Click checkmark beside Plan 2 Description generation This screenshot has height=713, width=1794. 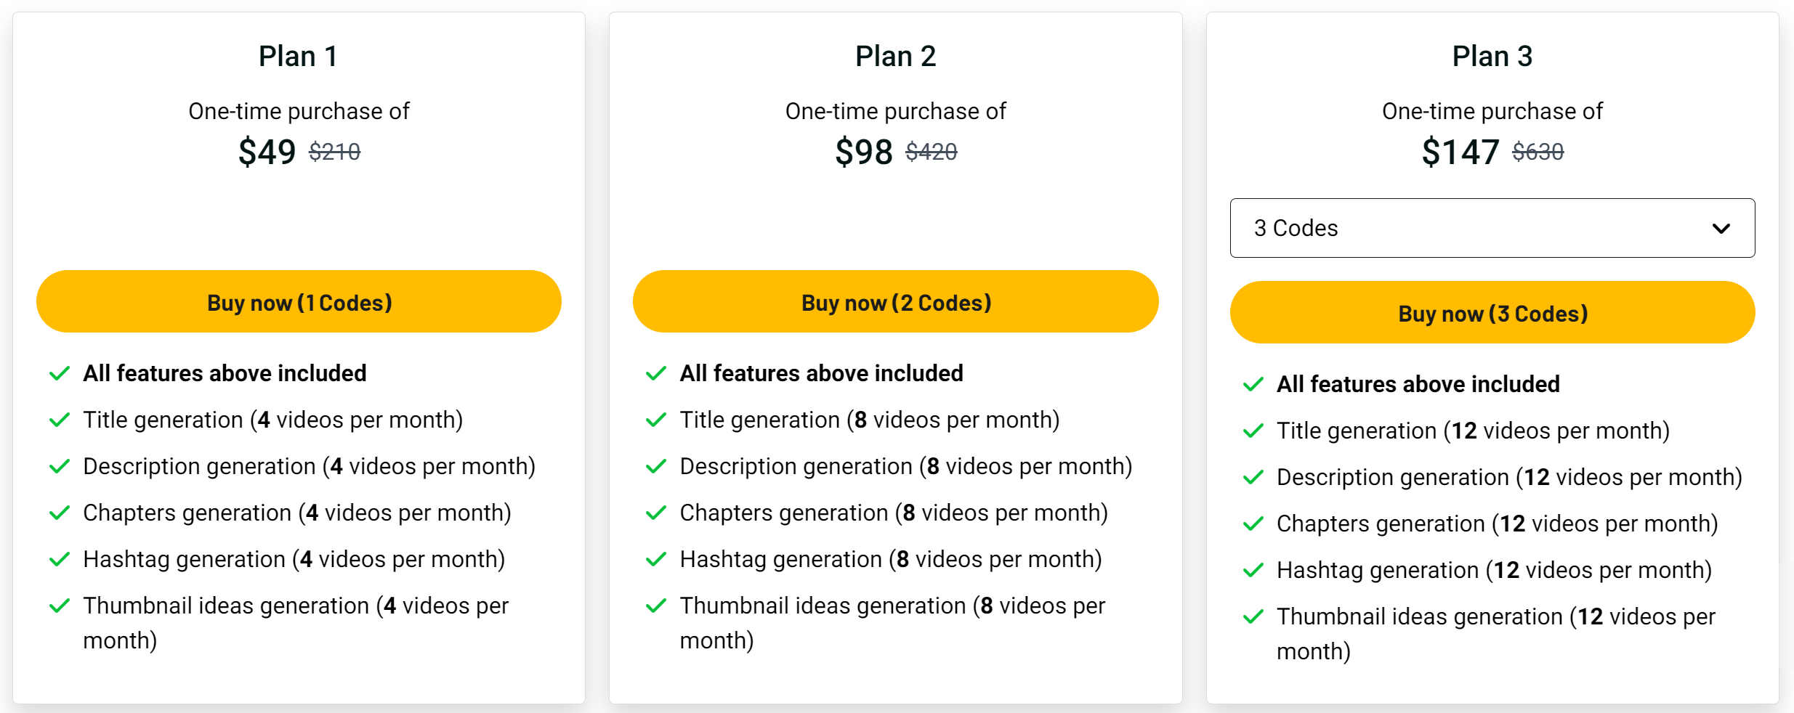coord(656,467)
